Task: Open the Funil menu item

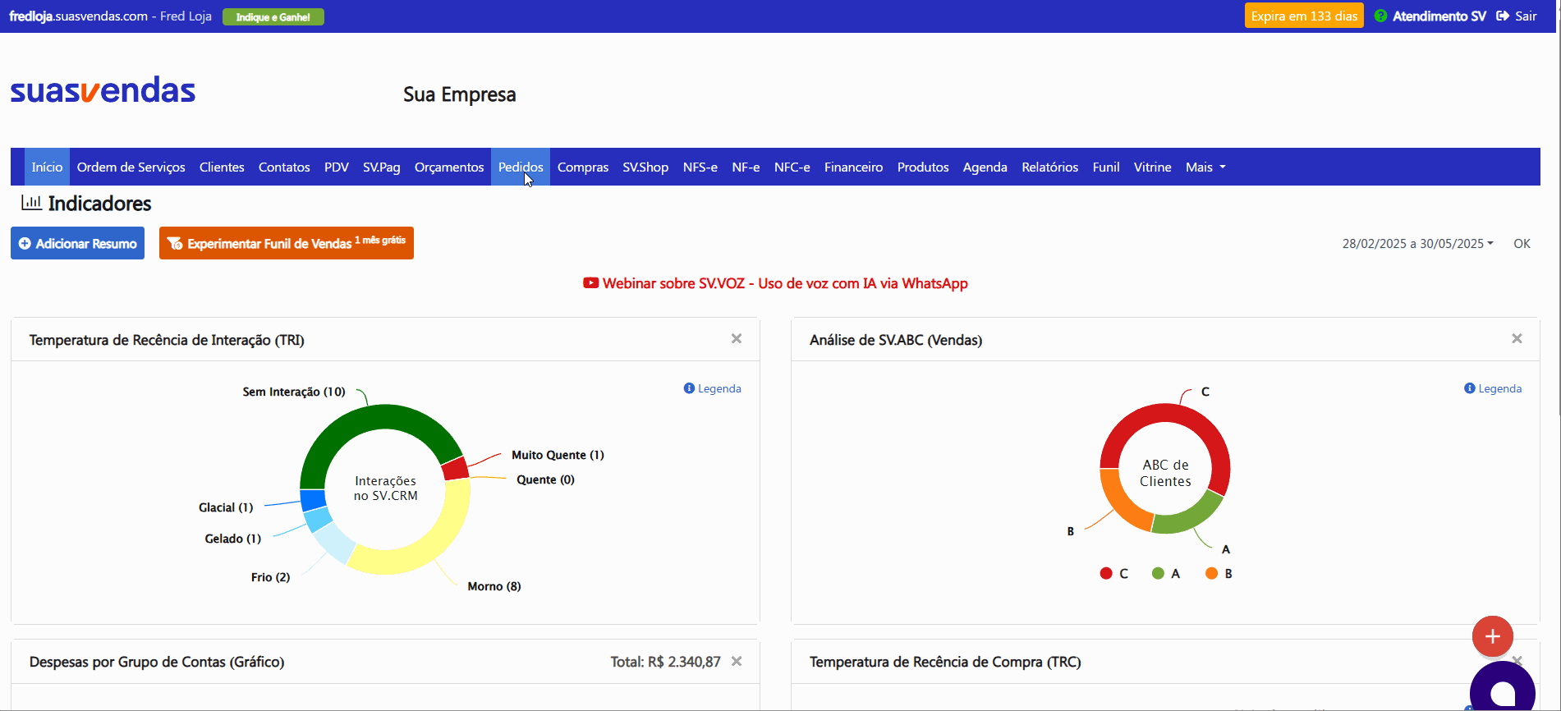Action: point(1106,167)
